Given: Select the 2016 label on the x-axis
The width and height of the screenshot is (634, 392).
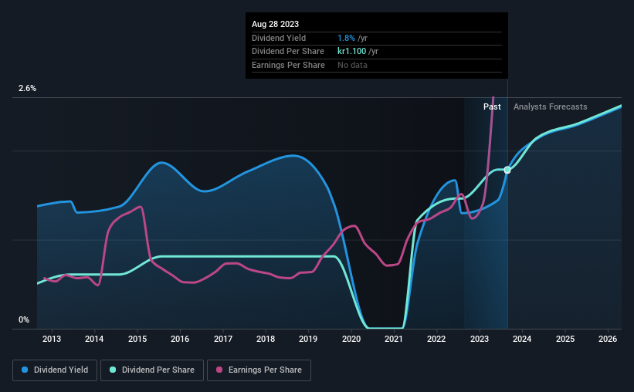Looking at the screenshot, I should 180,339.
